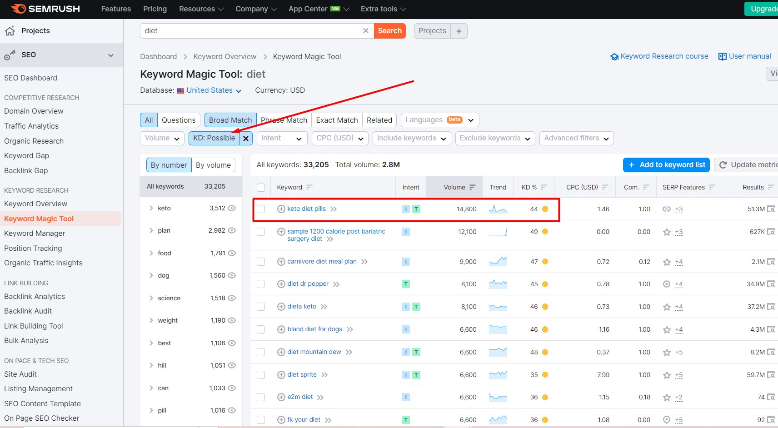Collapse the SEO sidebar section

click(x=110, y=55)
